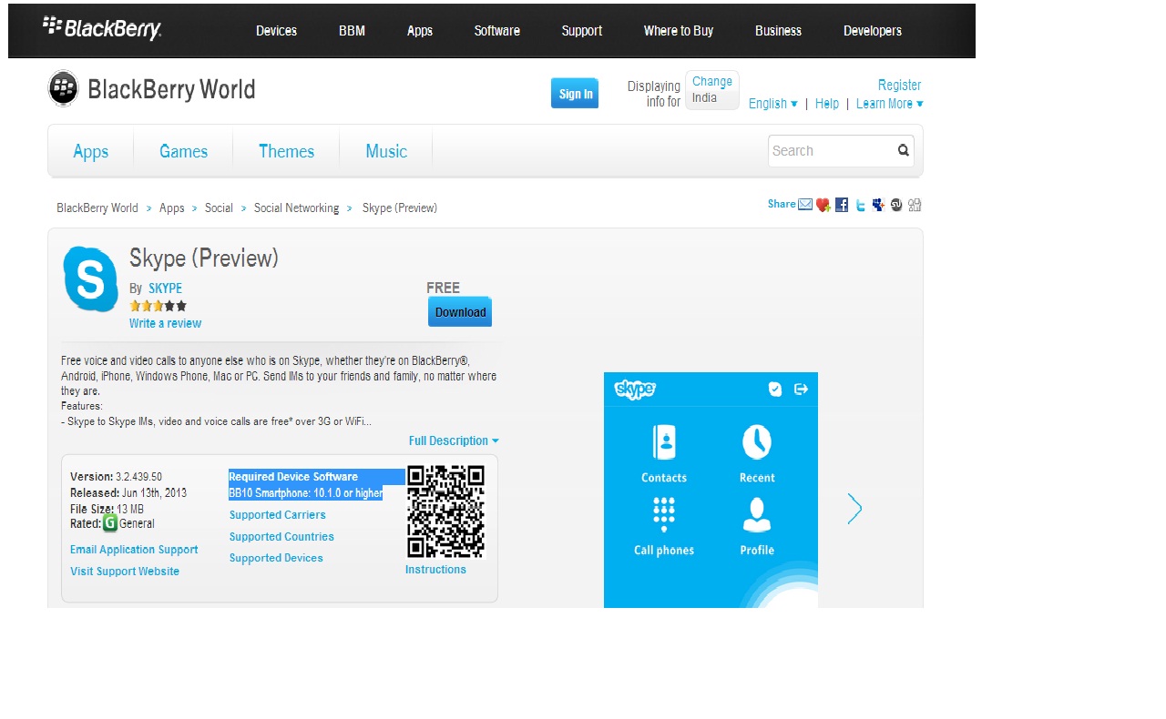Click the Released: Jun 13th, 2013 text
This screenshot has width=1166, height=719.
(128, 493)
